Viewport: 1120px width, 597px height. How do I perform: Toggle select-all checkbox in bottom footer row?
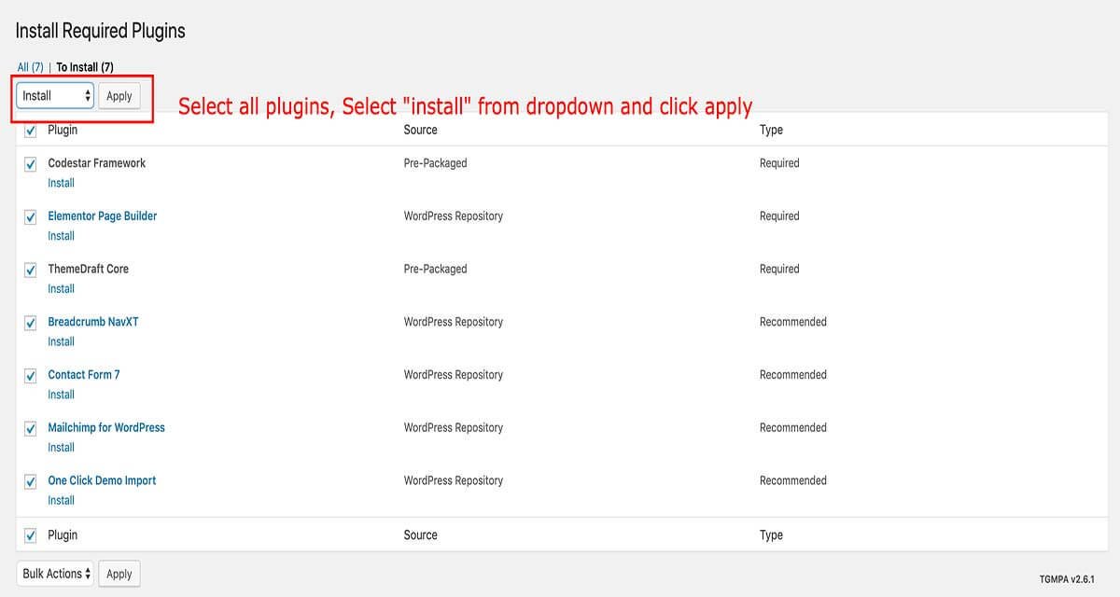(x=31, y=535)
